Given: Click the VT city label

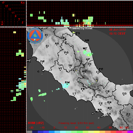Looking at the screenshot, I should (60, 68).
